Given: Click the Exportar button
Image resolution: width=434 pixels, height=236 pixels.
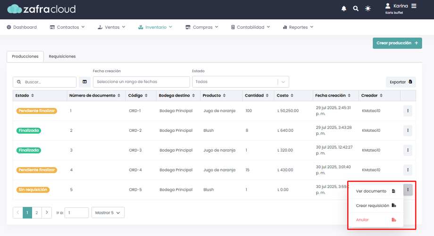Looking at the screenshot, I should click(401, 82).
